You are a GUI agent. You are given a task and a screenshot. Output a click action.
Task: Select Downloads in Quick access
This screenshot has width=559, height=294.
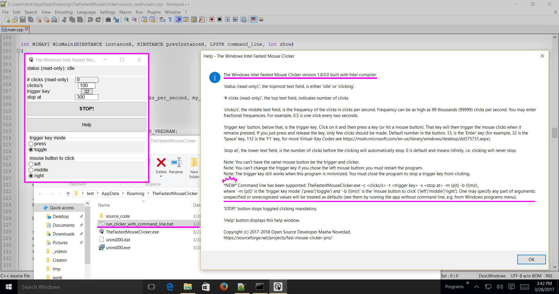(x=63, y=234)
